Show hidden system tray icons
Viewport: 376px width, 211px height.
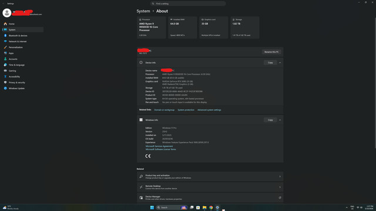[347, 207]
